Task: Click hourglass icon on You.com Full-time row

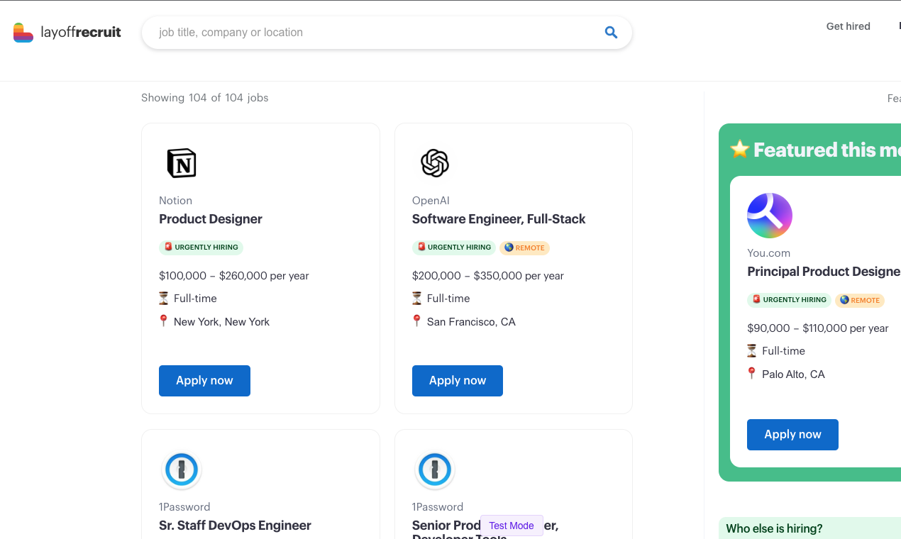Action: (x=752, y=351)
